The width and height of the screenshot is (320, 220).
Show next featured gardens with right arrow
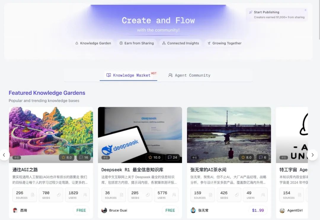point(313,155)
